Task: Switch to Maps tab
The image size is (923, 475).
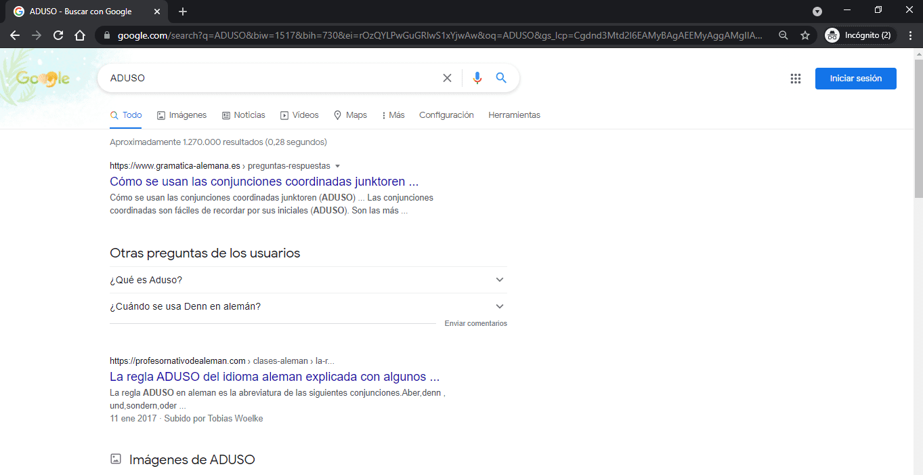Action: [350, 115]
